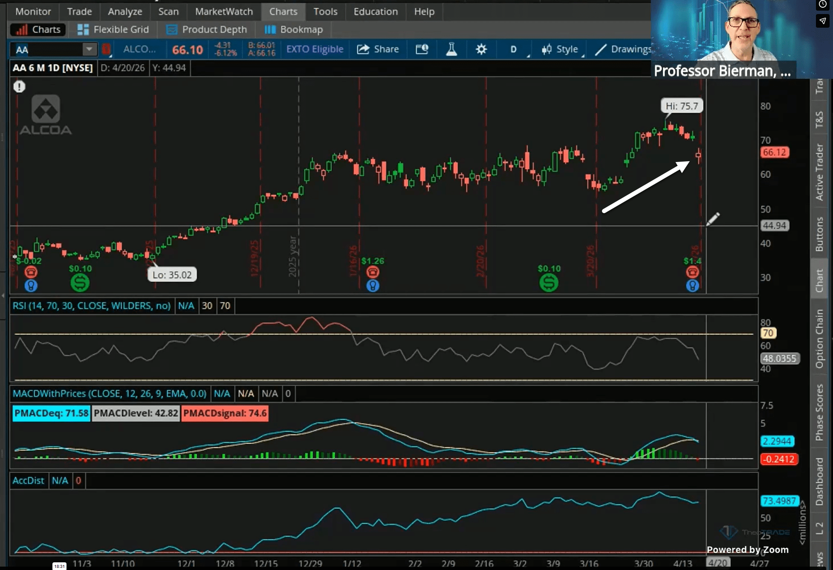The width and height of the screenshot is (833, 570).
Task: Open the Dashboard side panel
Action: 819,481
